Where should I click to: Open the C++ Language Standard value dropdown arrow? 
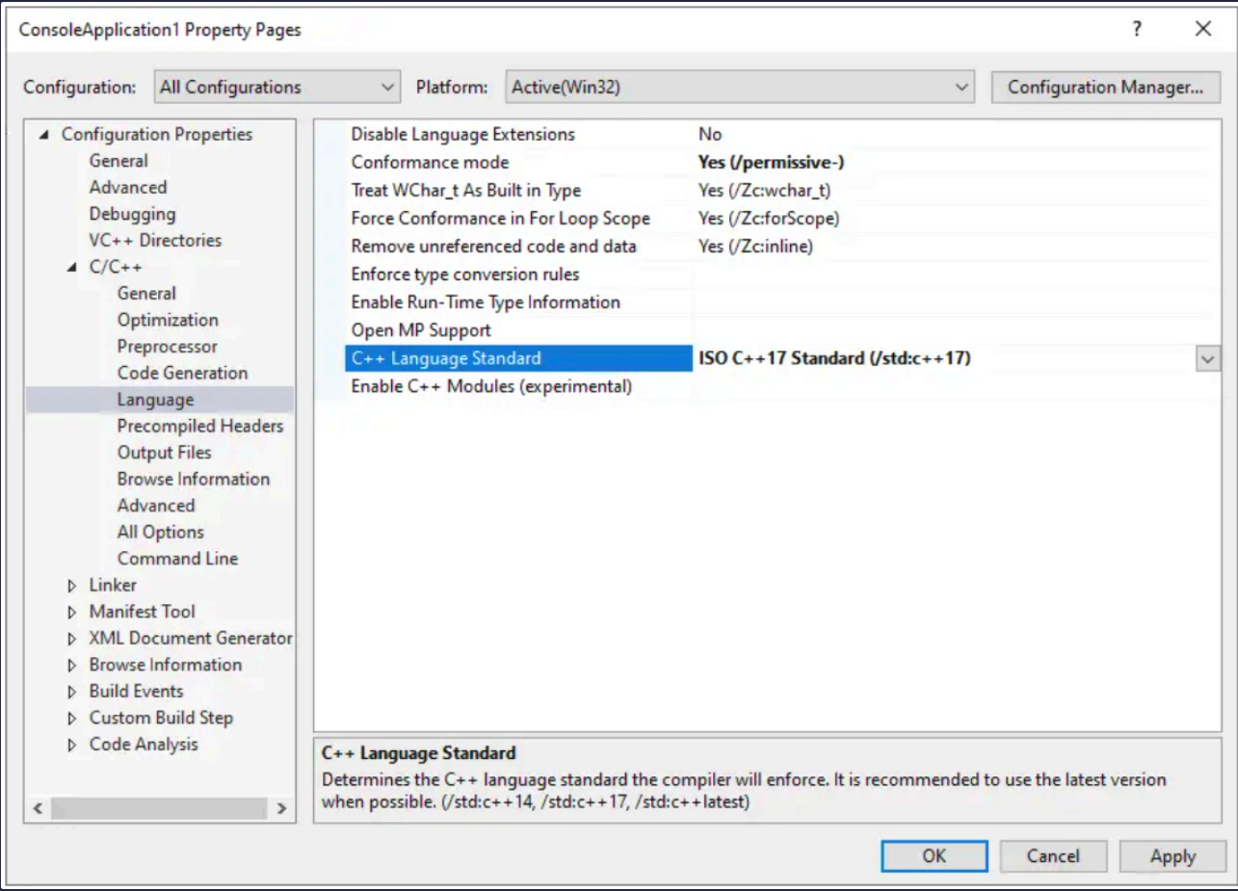[1207, 358]
